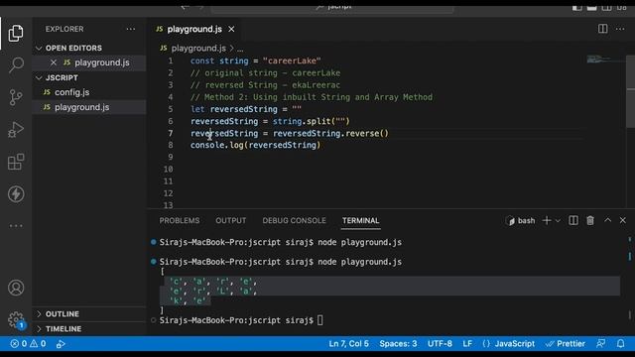Open editor more actions ellipsis

620,29
